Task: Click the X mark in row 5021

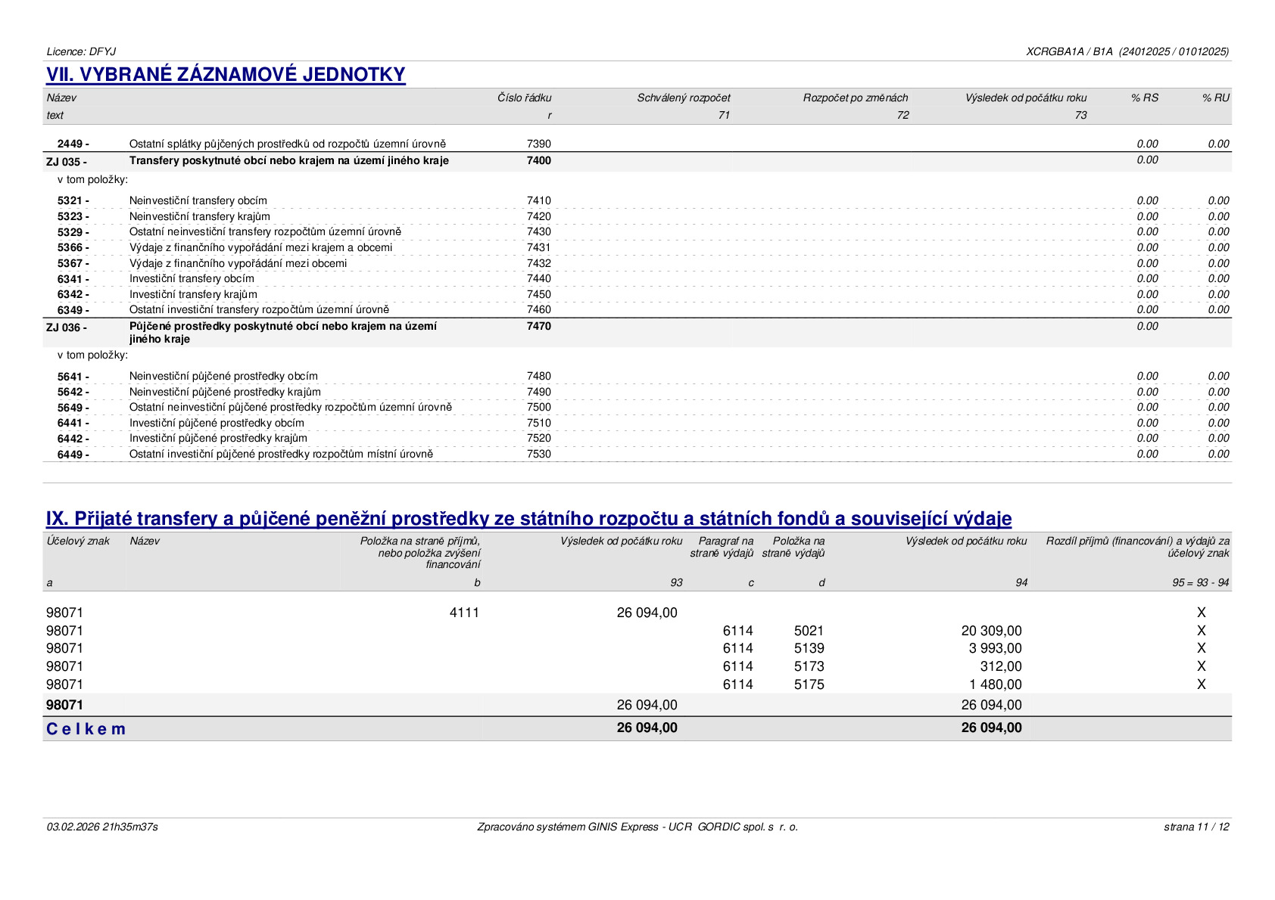Action: [x=1201, y=631]
